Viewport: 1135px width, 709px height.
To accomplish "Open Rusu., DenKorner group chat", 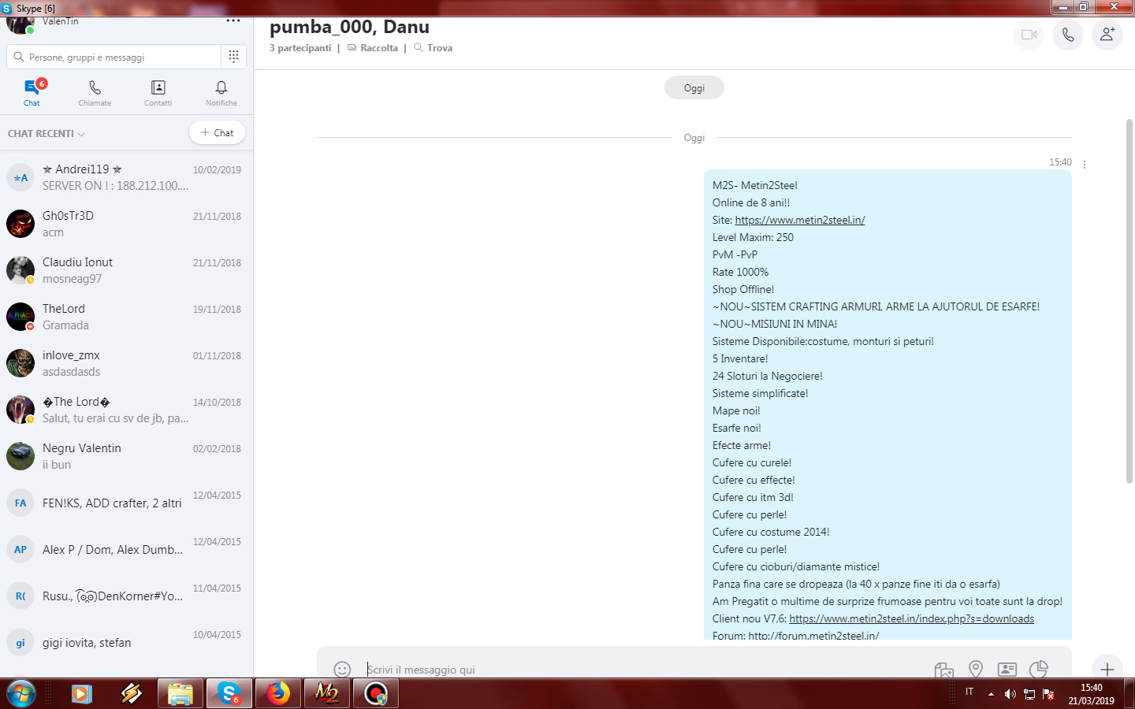I will point(126,596).
